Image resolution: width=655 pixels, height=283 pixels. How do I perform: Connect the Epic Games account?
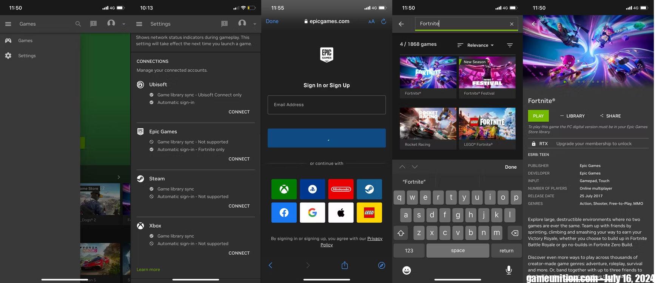[x=239, y=159]
